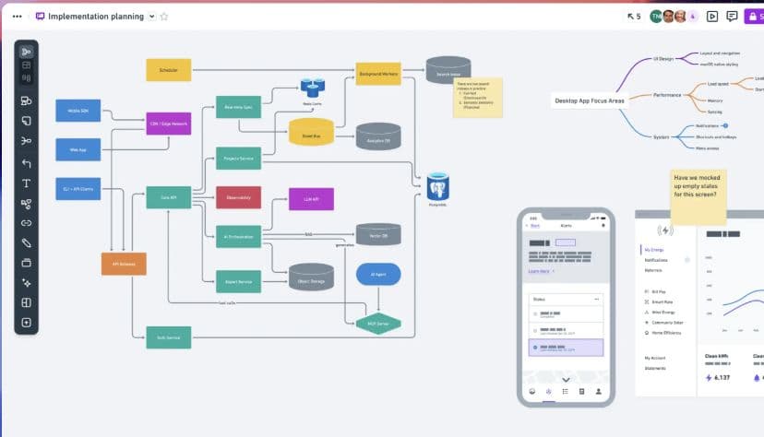The height and width of the screenshot is (437, 764).
Task: Select the connector branch tool
Action: tap(27, 141)
